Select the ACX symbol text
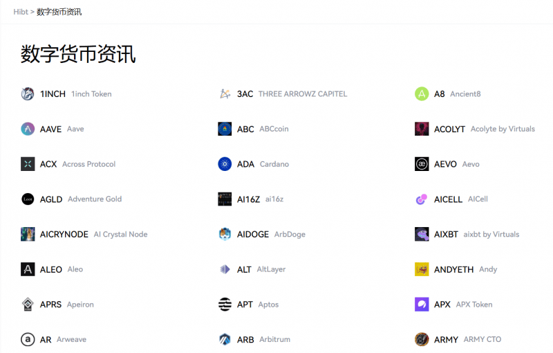Screen dimensions: 553x353 click(x=48, y=164)
